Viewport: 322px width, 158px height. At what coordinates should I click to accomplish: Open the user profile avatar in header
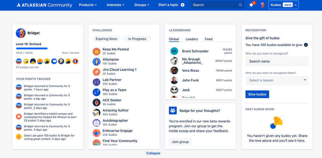(262, 5)
